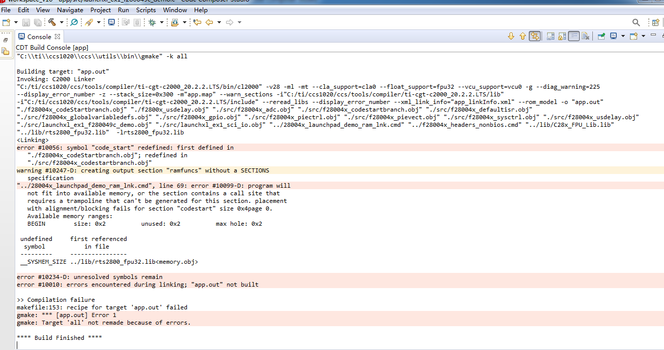Expand Display Selected Console dropdown

623,36
